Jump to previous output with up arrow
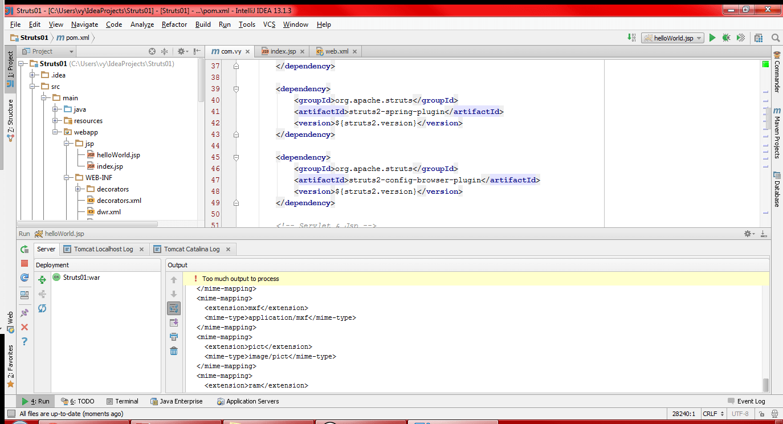 174,280
